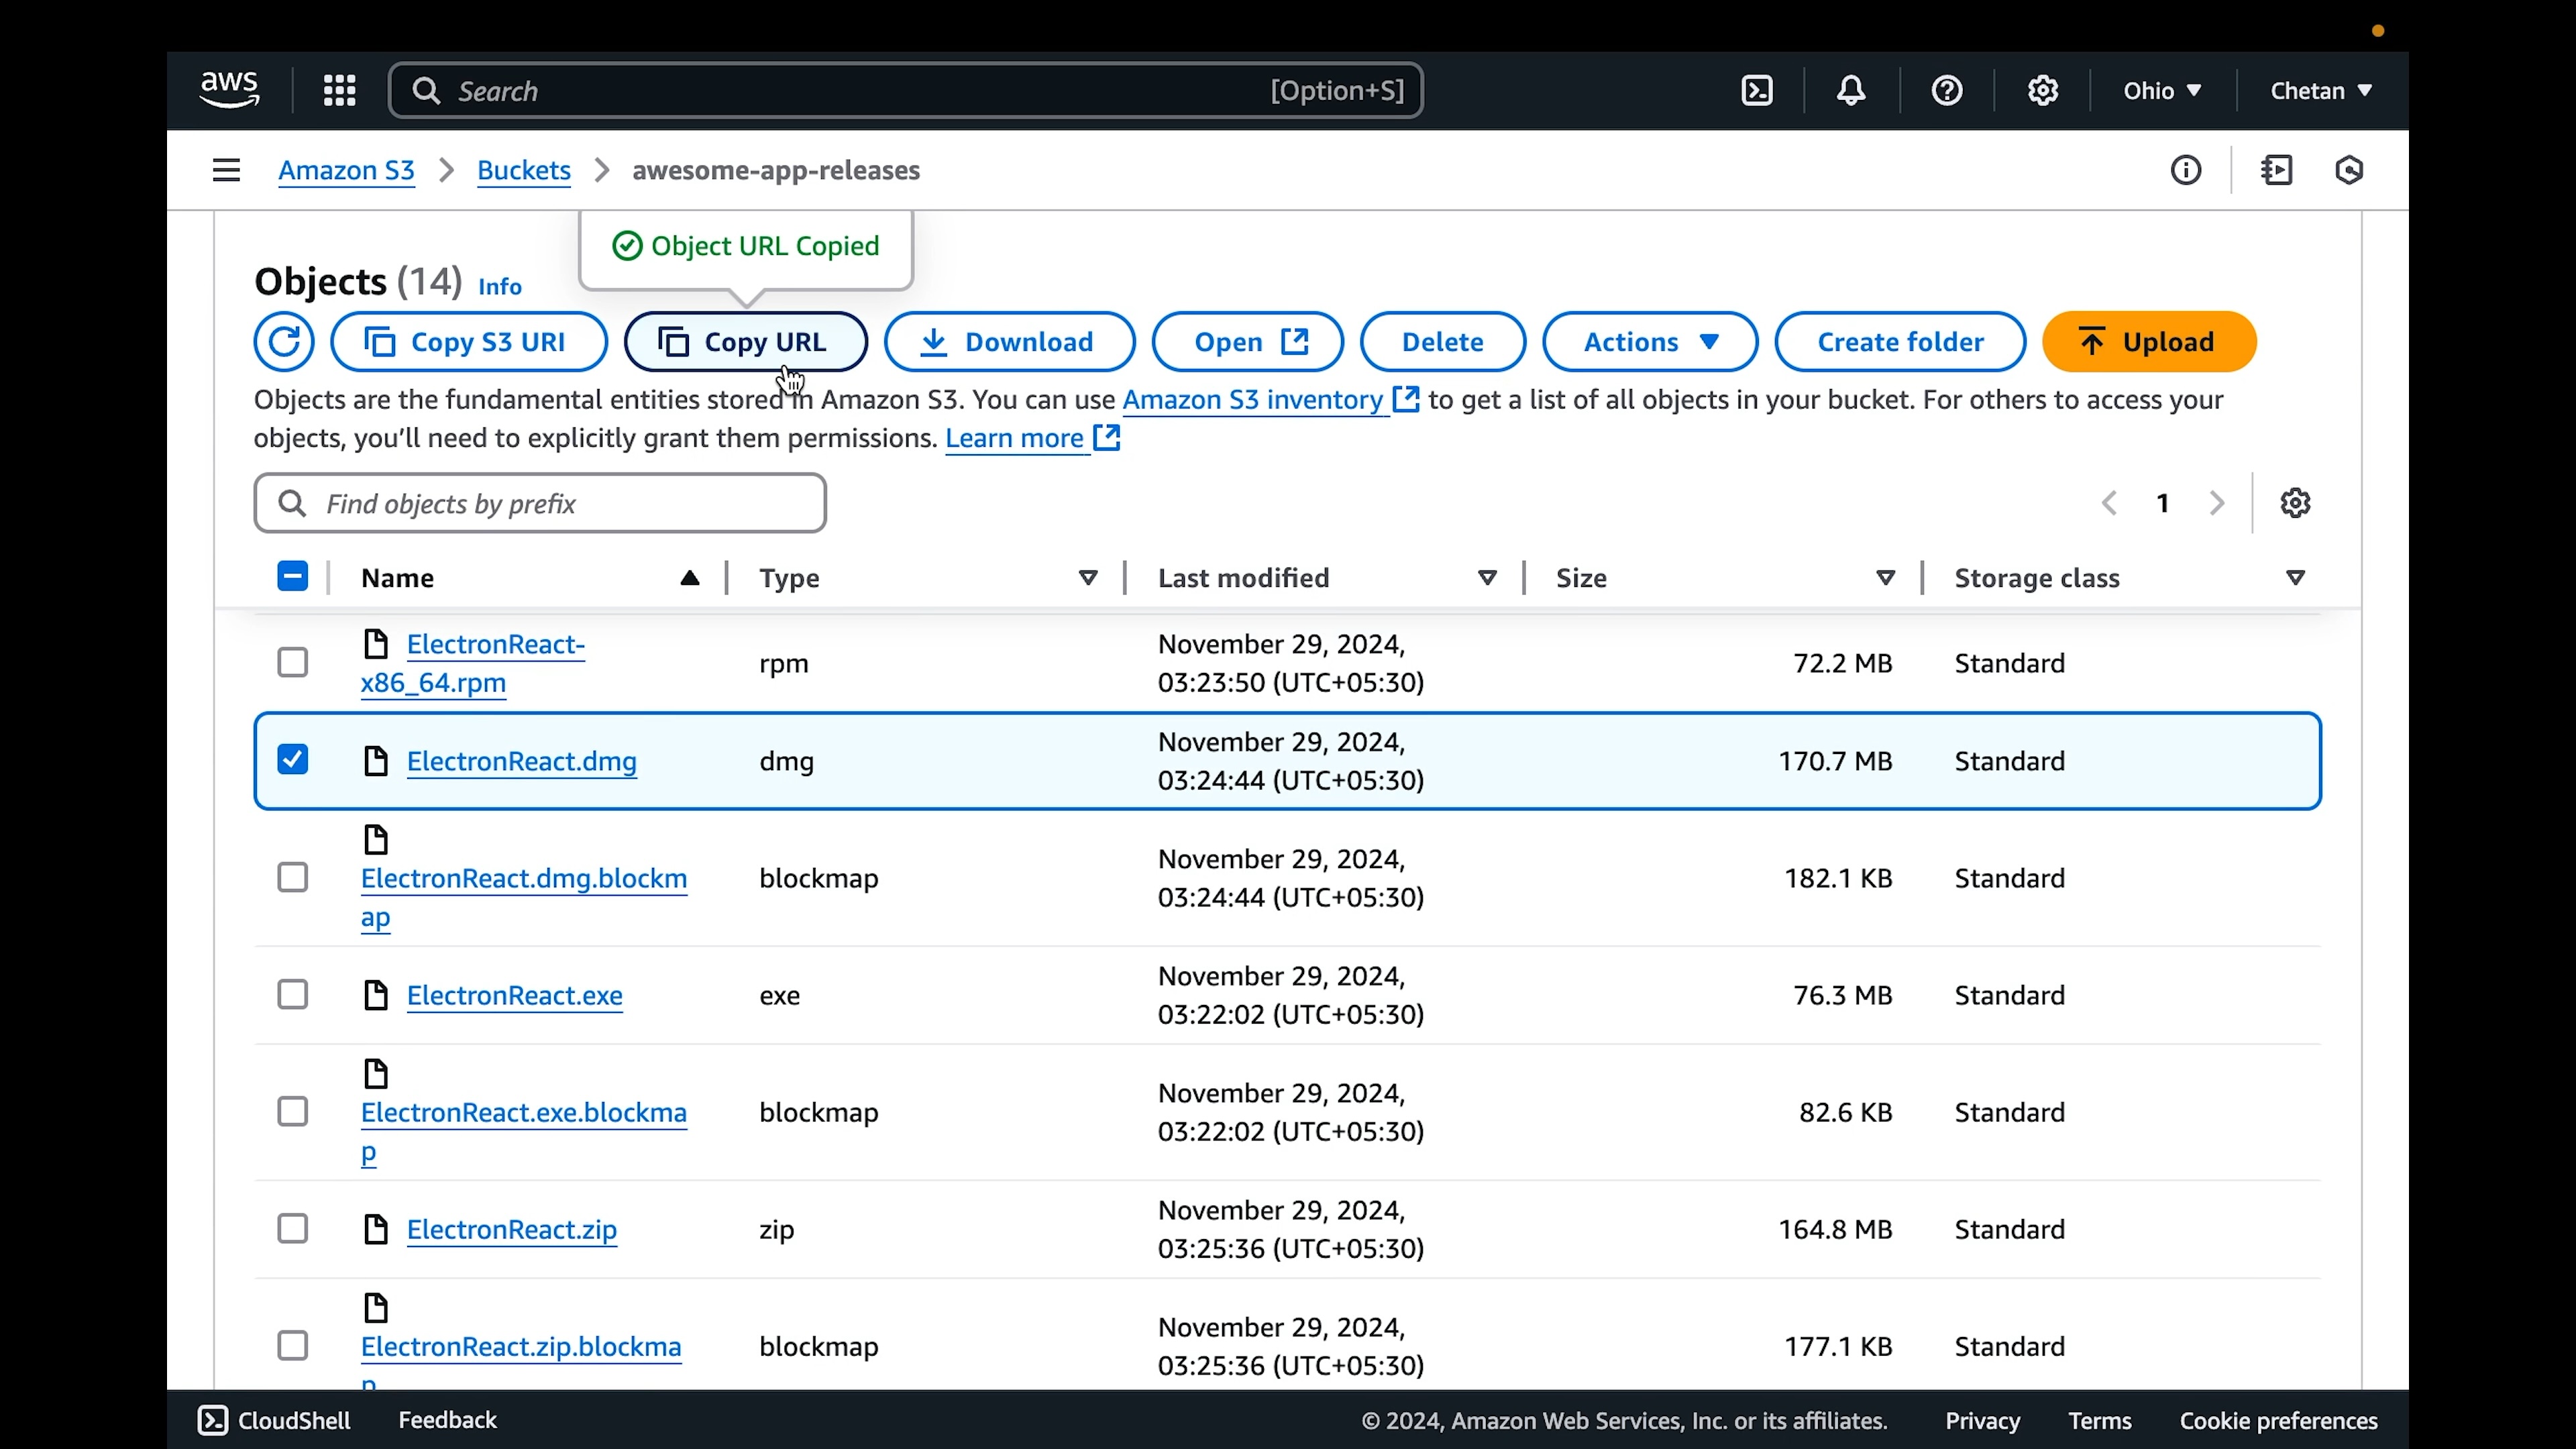Click the refresh objects icon button
The height and width of the screenshot is (1449, 2576).
[284, 342]
